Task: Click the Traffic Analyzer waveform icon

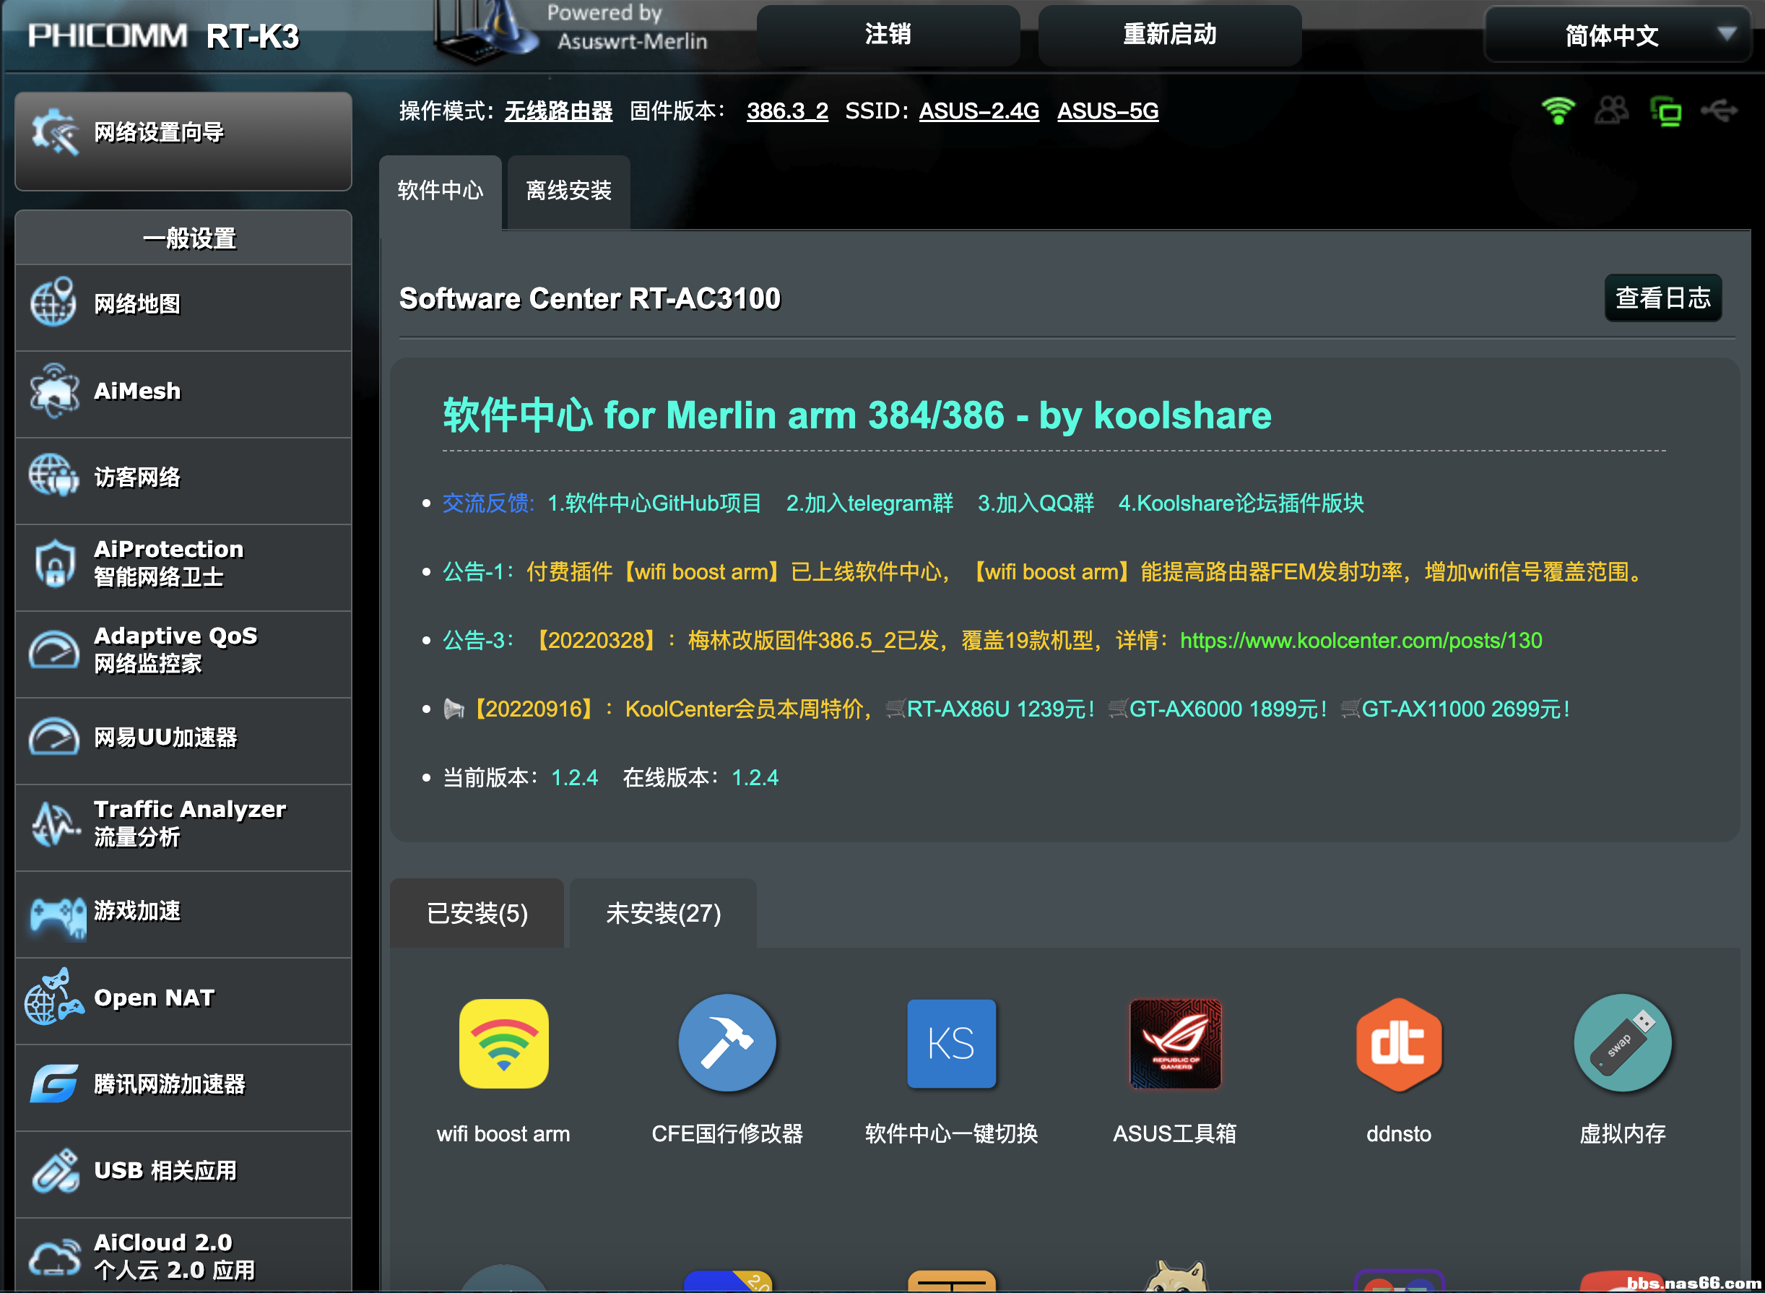Action: [x=55, y=823]
